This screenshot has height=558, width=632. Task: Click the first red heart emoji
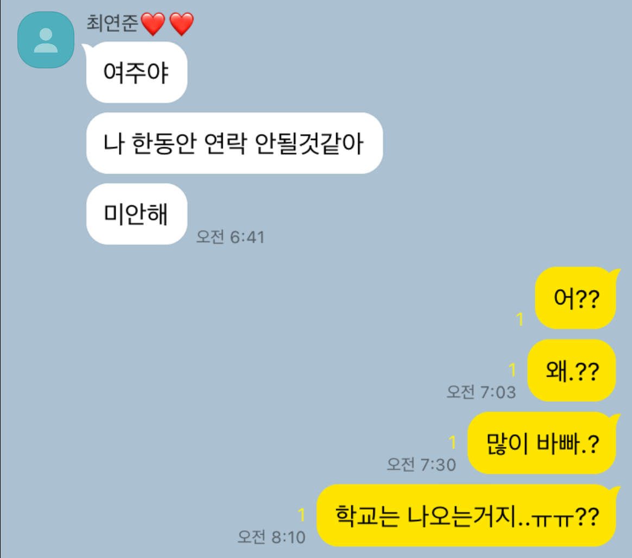153,24
